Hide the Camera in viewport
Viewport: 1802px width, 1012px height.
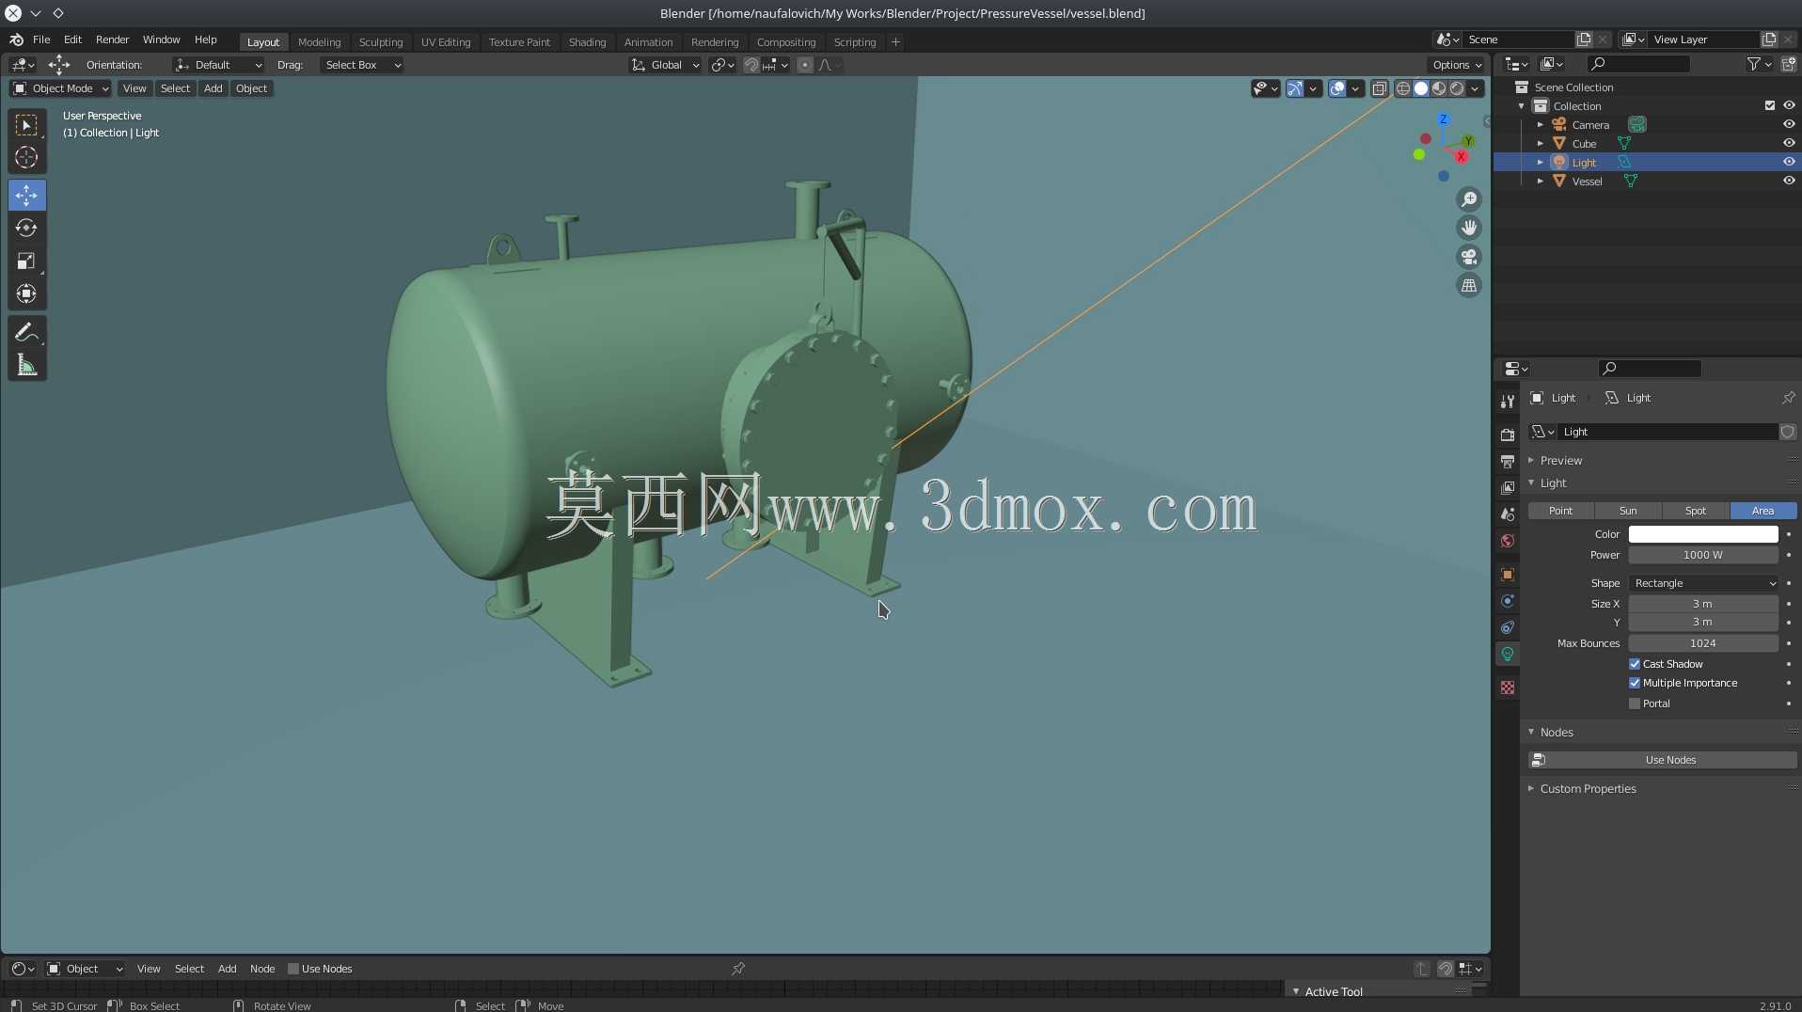click(x=1789, y=125)
